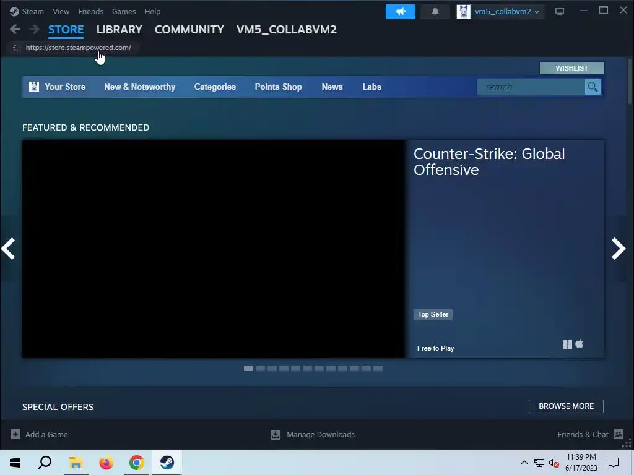634x475 pixels.
Task: Switch to the STORE tab
Action: (66, 30)
